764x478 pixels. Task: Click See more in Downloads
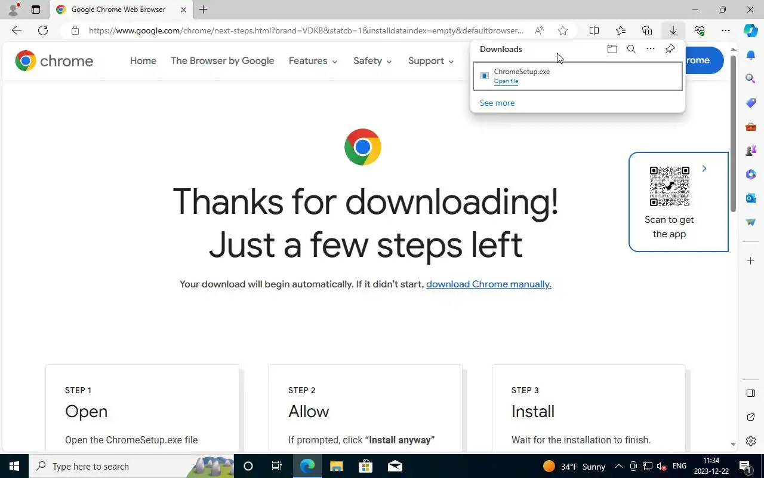[x=497, y=103]
